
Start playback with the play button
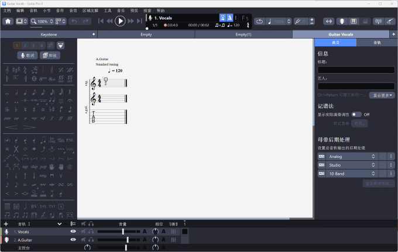[120, 21]
